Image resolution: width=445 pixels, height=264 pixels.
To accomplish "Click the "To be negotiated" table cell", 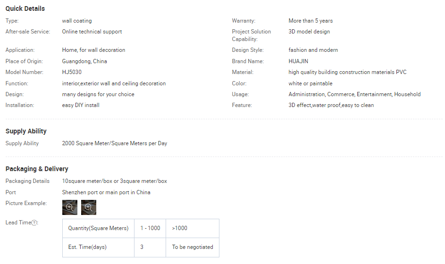I will [x=193, y=247].
